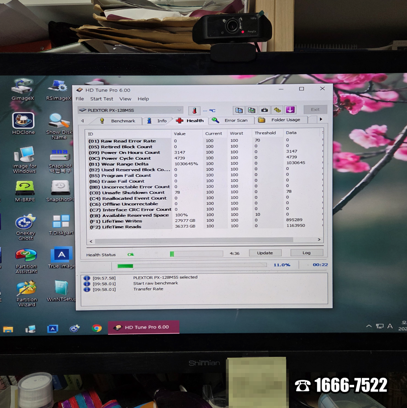Click the ID column header
Image resolution: width=407 pixels, height=408 pixels.
coord(129,134)
